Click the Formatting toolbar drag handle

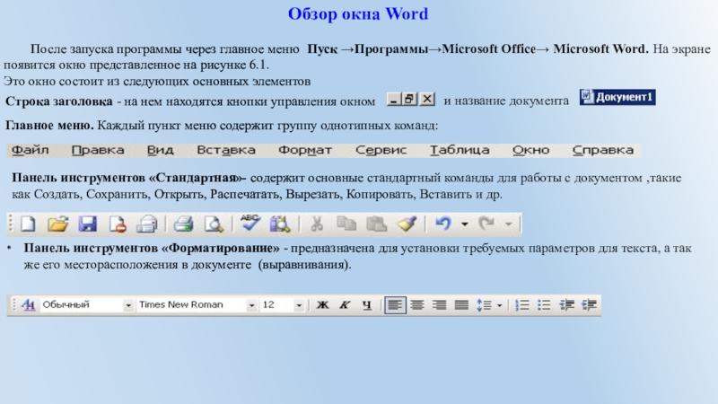14,305
